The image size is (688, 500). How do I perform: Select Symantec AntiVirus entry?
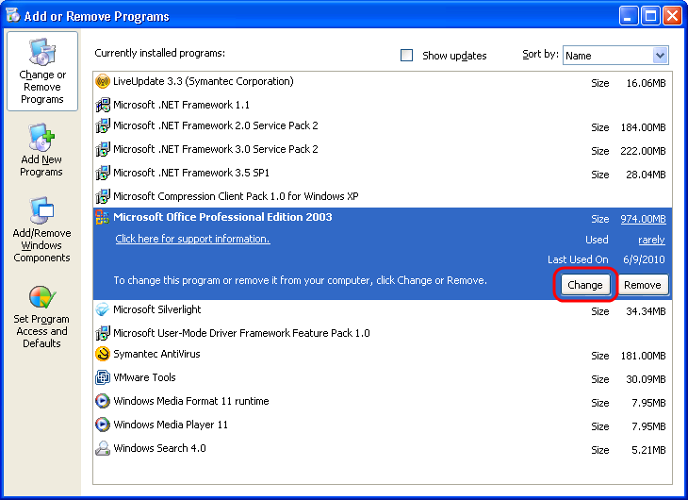383,355
